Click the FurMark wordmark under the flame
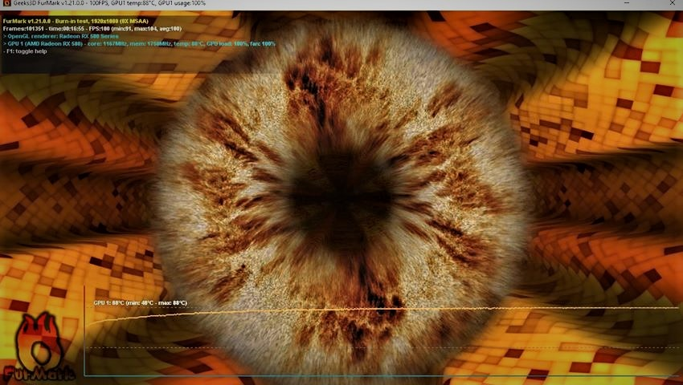The height and width of the screenshot is (385, 683). [39, 372]
